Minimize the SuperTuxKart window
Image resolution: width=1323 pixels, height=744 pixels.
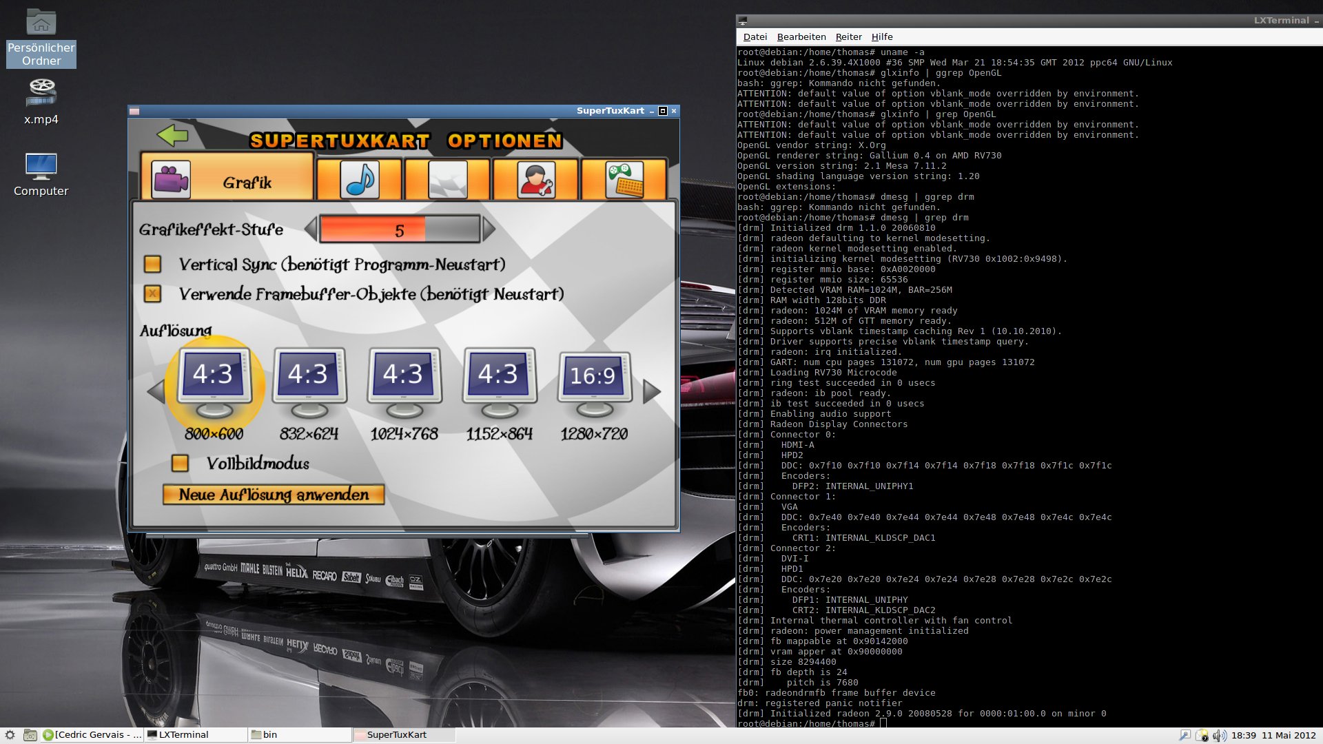click(x=651, y=111)
